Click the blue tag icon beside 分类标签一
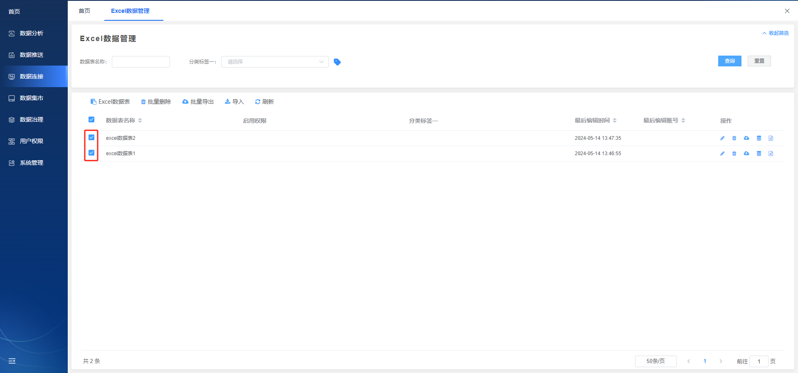The image size is (798, 373). [337, 62]
